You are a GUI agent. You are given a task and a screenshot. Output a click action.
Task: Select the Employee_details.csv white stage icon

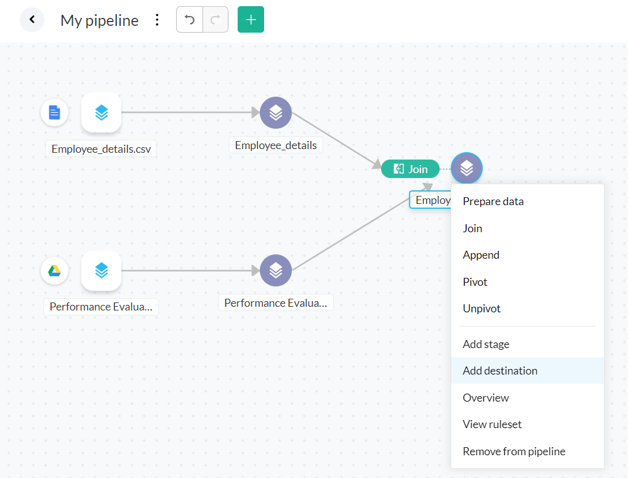click(101, 113)
